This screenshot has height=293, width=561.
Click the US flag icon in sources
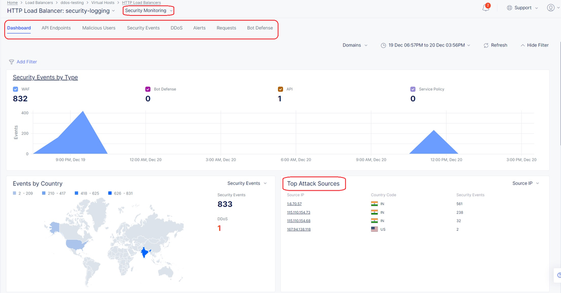[x=374, y=229]
